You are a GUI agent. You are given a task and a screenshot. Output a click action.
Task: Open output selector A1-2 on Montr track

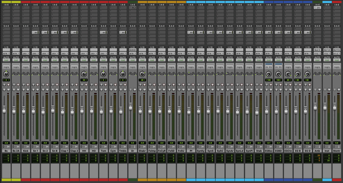click(x=337, y=53)
